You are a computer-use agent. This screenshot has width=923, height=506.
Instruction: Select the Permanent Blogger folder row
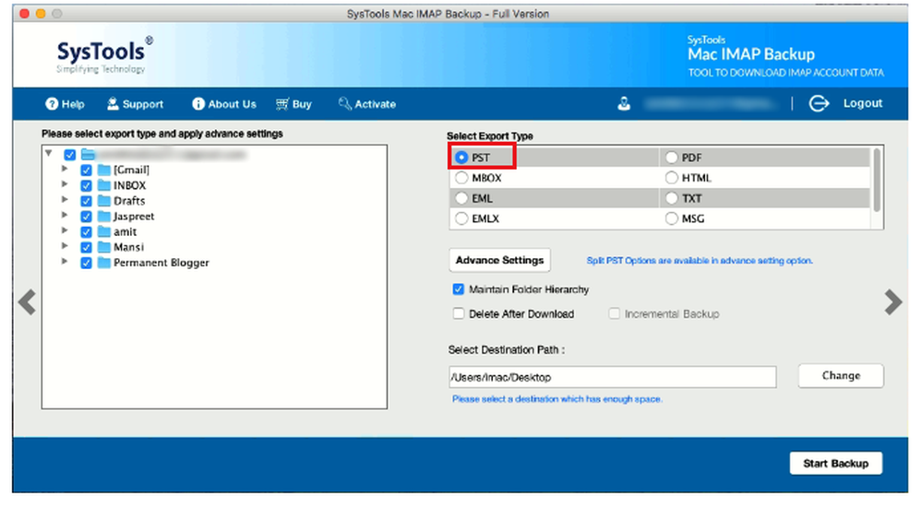click(x=161, y=263)
